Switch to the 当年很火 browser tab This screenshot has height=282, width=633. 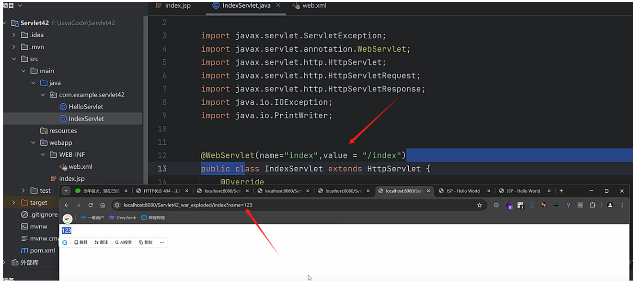[x=101, y=191]
